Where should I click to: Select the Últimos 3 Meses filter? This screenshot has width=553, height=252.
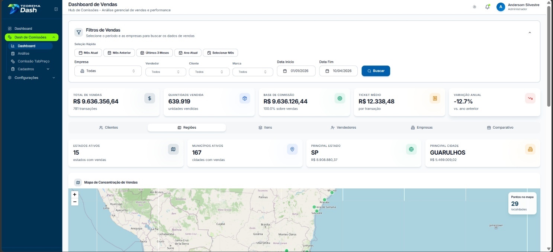154,53
